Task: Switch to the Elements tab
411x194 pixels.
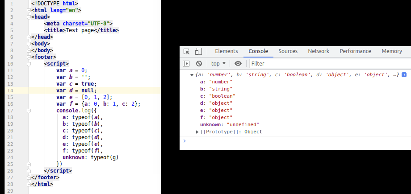Action: click(226, 51)
